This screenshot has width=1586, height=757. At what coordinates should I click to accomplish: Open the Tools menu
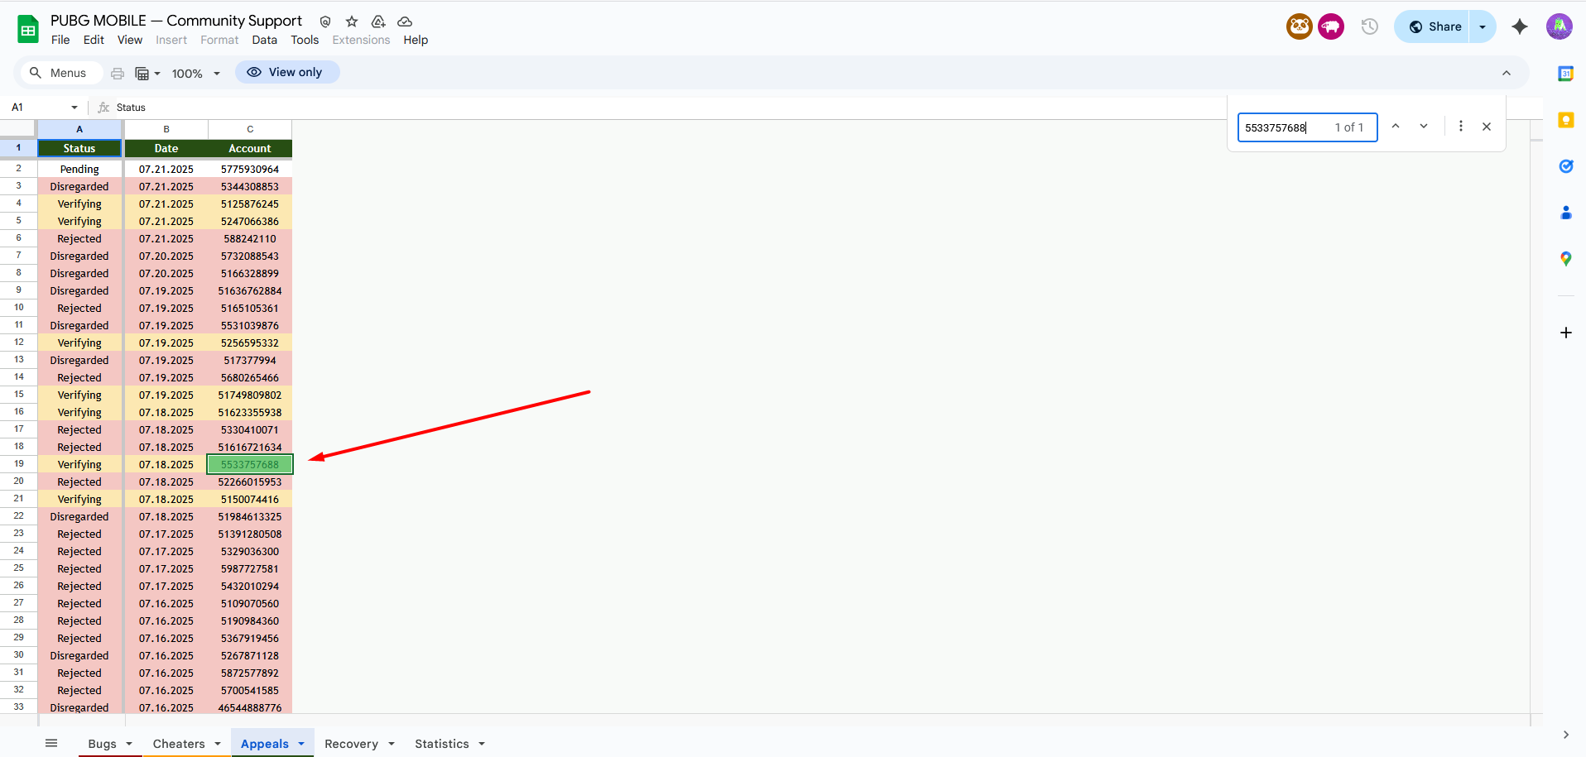(x=305, y=40)
